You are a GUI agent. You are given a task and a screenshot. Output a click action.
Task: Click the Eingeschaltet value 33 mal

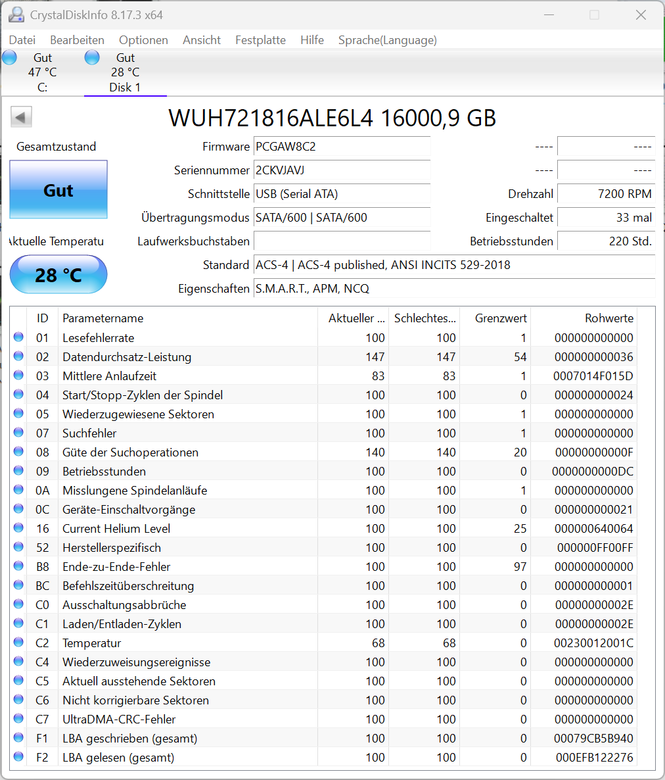607,218
